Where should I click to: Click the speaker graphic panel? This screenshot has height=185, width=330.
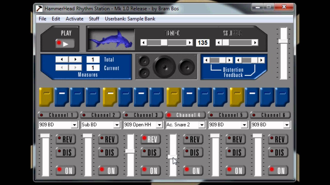coord(166,67)
